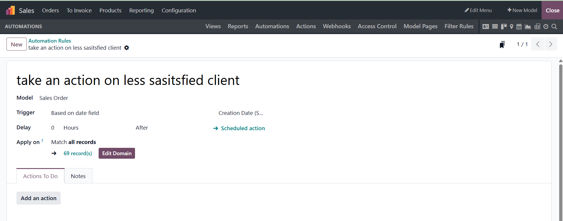Click the AUTOMATIONS heading in studio bar

tap(23, 26)
